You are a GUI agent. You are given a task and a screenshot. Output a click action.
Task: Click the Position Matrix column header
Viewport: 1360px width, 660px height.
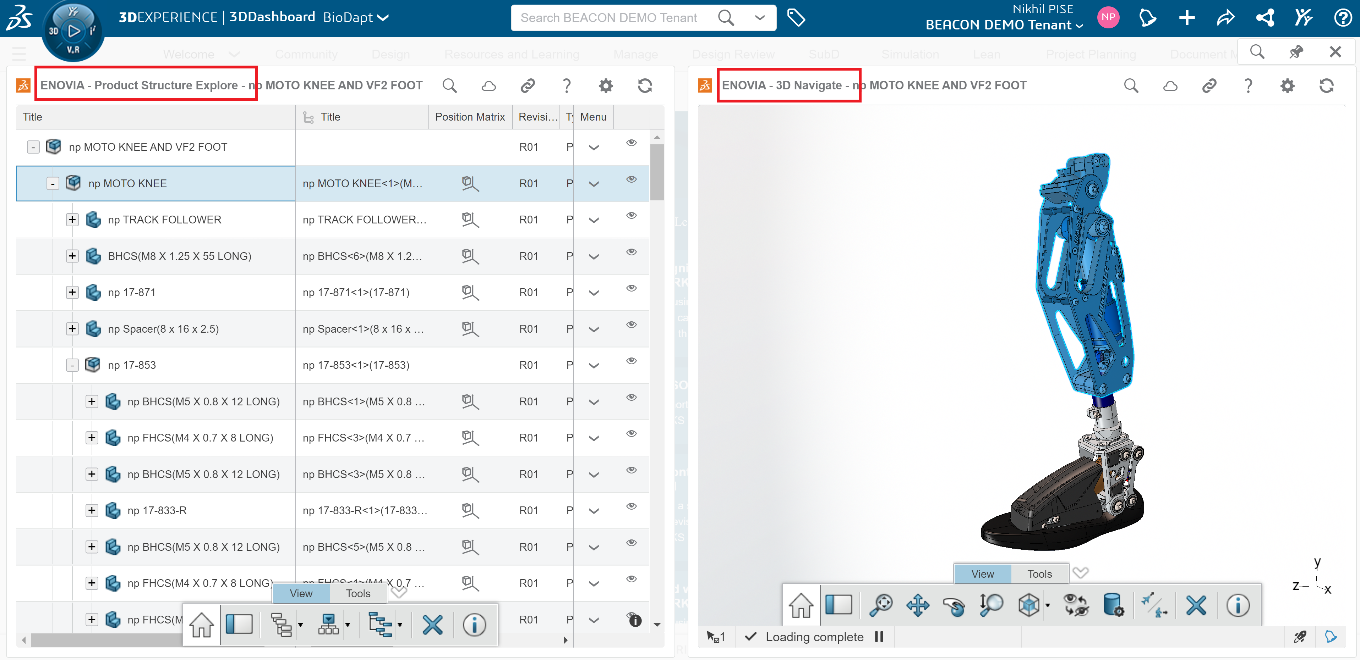(470, 117)
